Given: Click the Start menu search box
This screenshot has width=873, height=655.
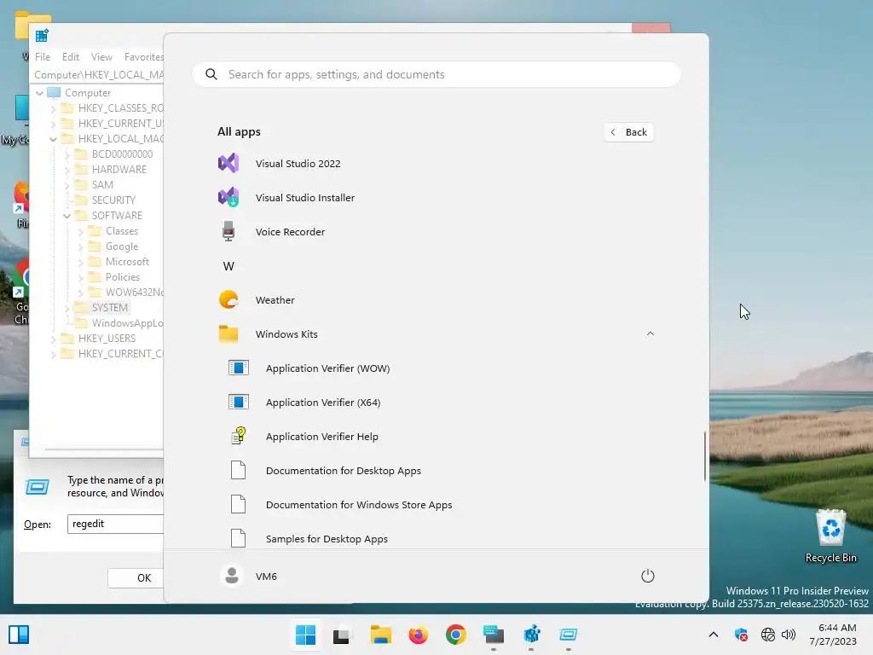Looking at the screenshot, I should click(436, 74).
